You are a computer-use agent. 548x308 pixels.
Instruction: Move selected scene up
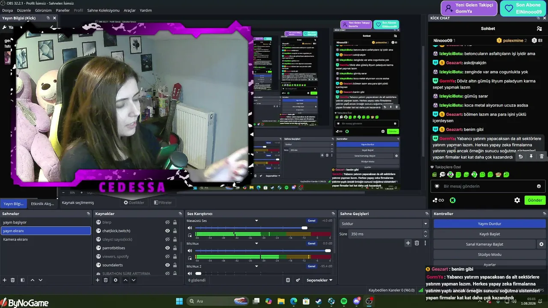tap(32, 280)
